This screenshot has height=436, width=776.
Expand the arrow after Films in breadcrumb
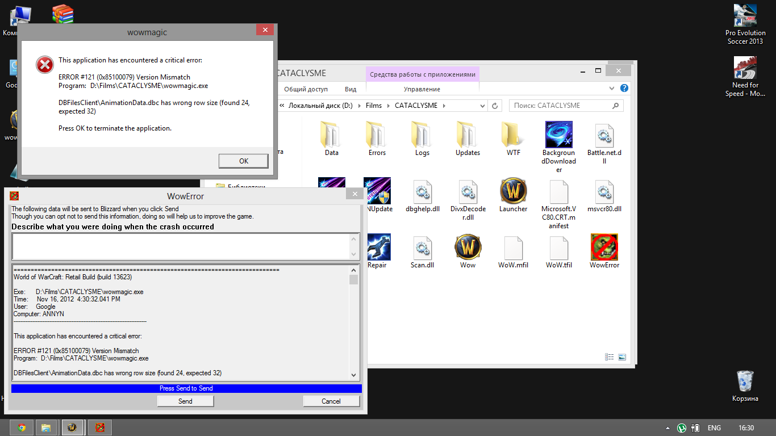(x=389, y=106)
